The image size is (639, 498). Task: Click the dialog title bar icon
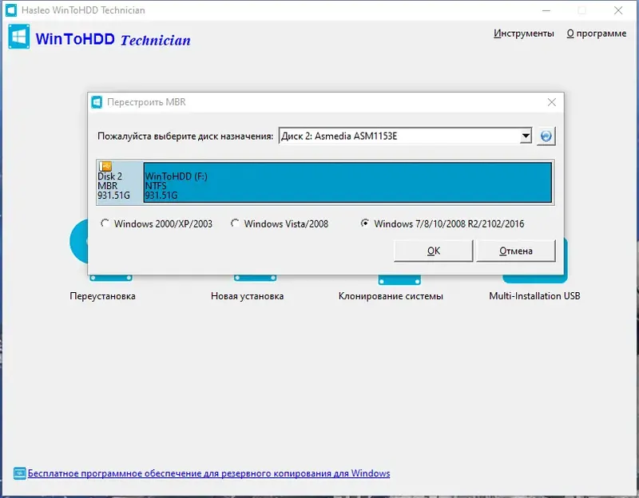(97, 102)
